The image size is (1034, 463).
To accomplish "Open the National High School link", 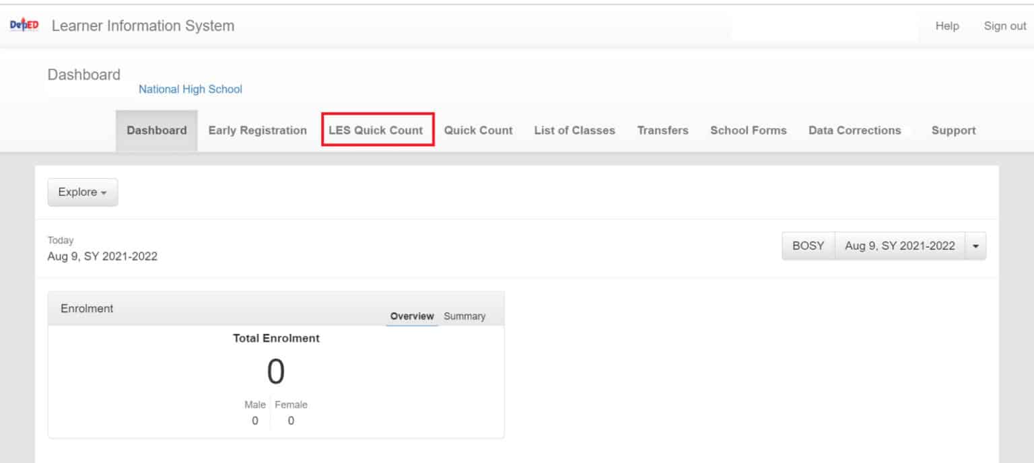I will point(190,89).
